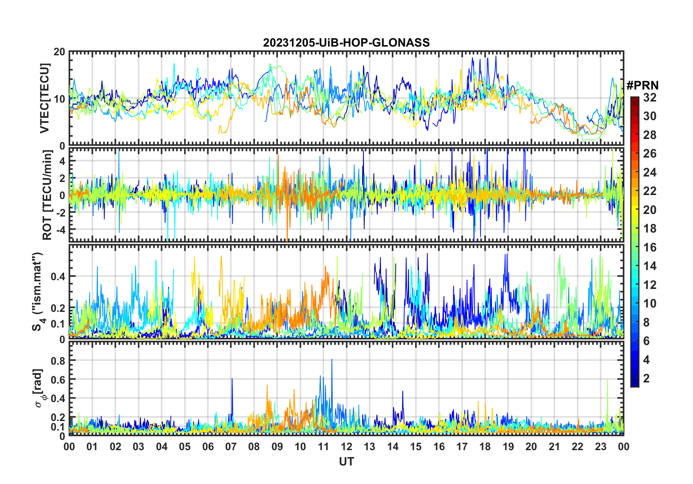Select hour label 05 on UT axis

pos(185,447)
